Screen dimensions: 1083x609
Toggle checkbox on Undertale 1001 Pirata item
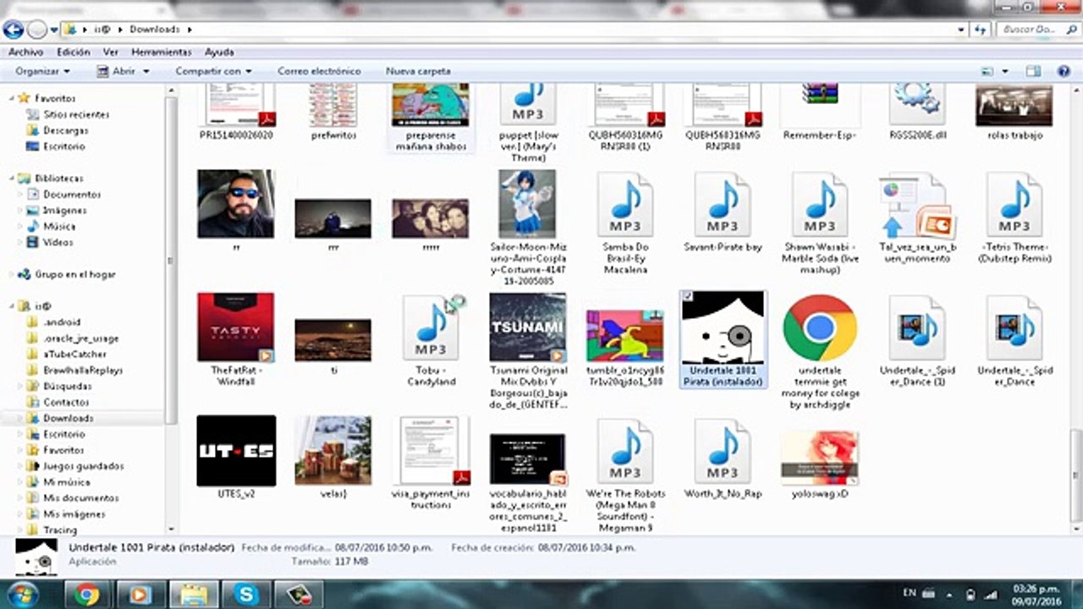click(x=687, y=296)
